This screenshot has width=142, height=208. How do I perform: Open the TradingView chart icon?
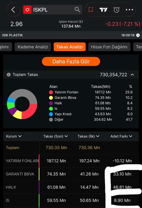pyautogui.click(x=103, y=10)
